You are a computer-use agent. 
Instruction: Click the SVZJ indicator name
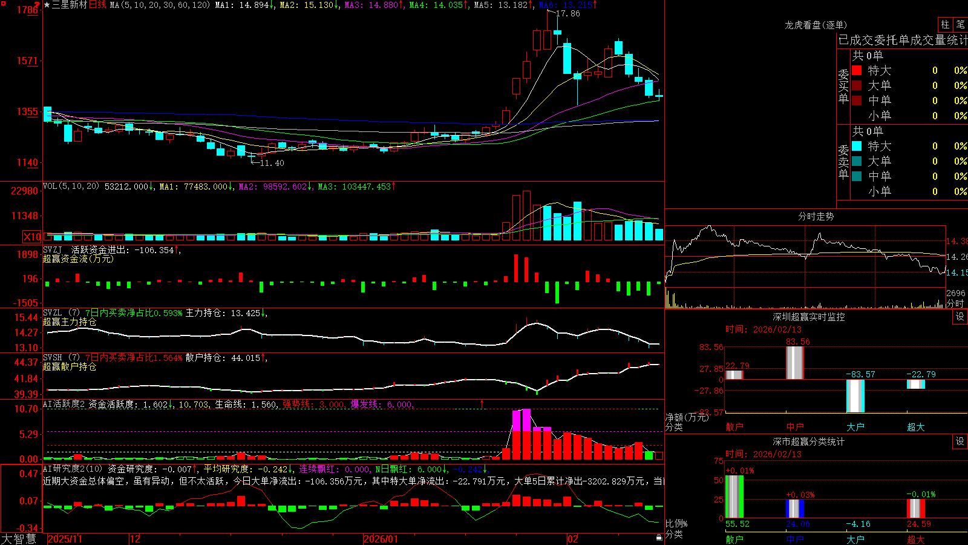[53, 249]
